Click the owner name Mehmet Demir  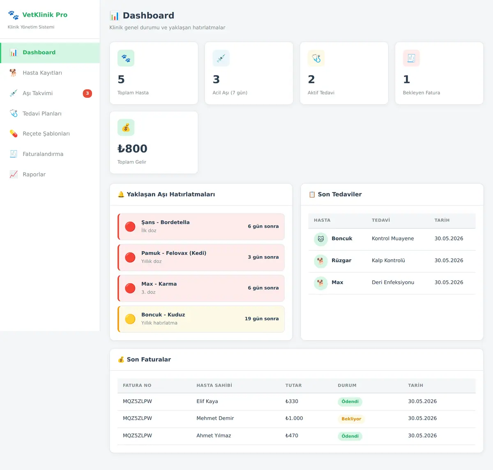[x=215, y=418]
